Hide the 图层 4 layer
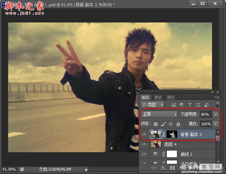The height and width of the screenshot is (174, 226). tap(144, 144)
